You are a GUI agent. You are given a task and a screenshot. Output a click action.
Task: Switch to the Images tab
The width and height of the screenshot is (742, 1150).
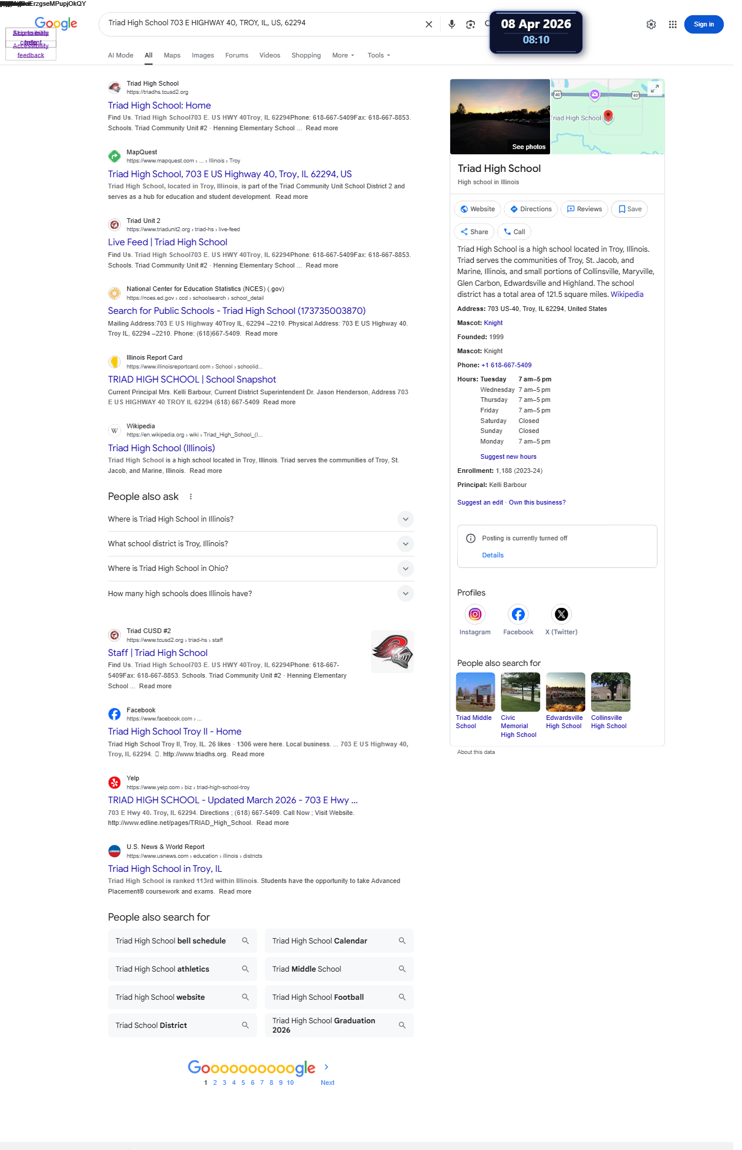tap(203, 55)
